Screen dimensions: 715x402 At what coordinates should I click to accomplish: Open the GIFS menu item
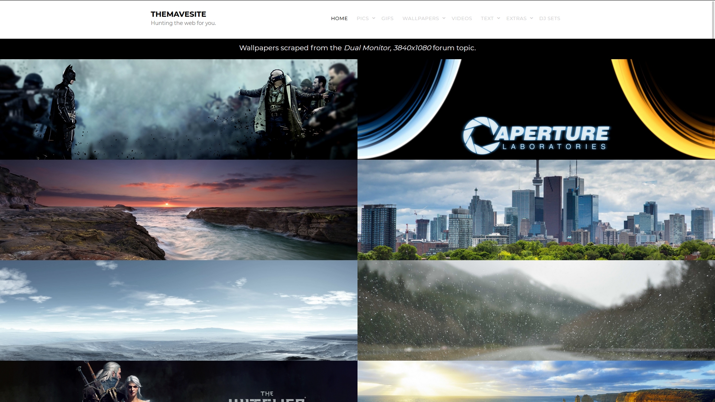point(387,18)
